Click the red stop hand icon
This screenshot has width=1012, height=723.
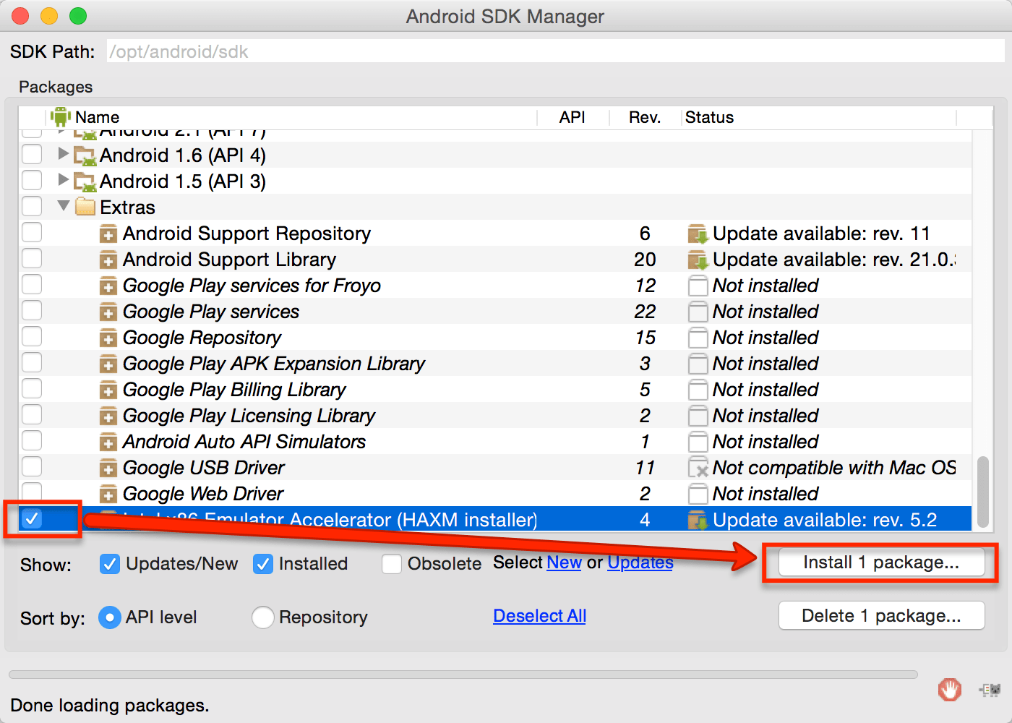coord(950,690)
